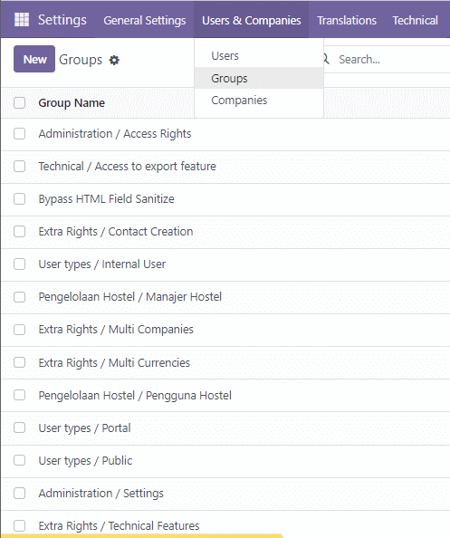Check the Administration / Access Rights row checkbox
Image resolution: width=450 pixels, height=538 pixels.
(x=20, y=133)
